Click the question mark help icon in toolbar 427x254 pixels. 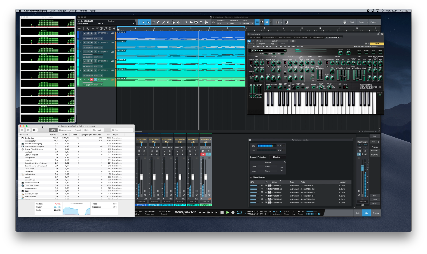click(x=186, y=22)
